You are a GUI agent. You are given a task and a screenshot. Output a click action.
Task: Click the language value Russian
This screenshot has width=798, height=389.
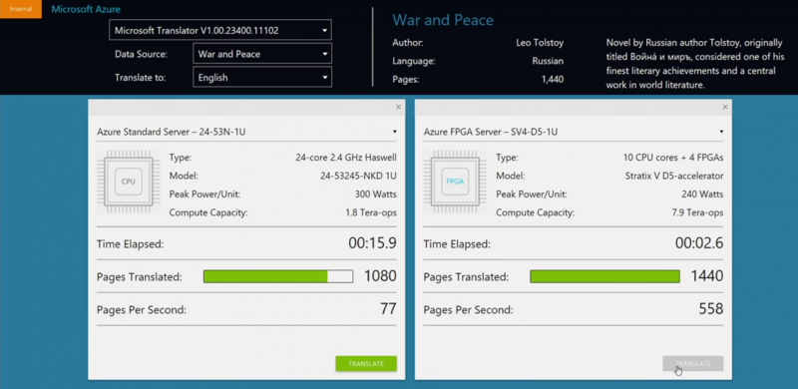(x=548, y=61)
